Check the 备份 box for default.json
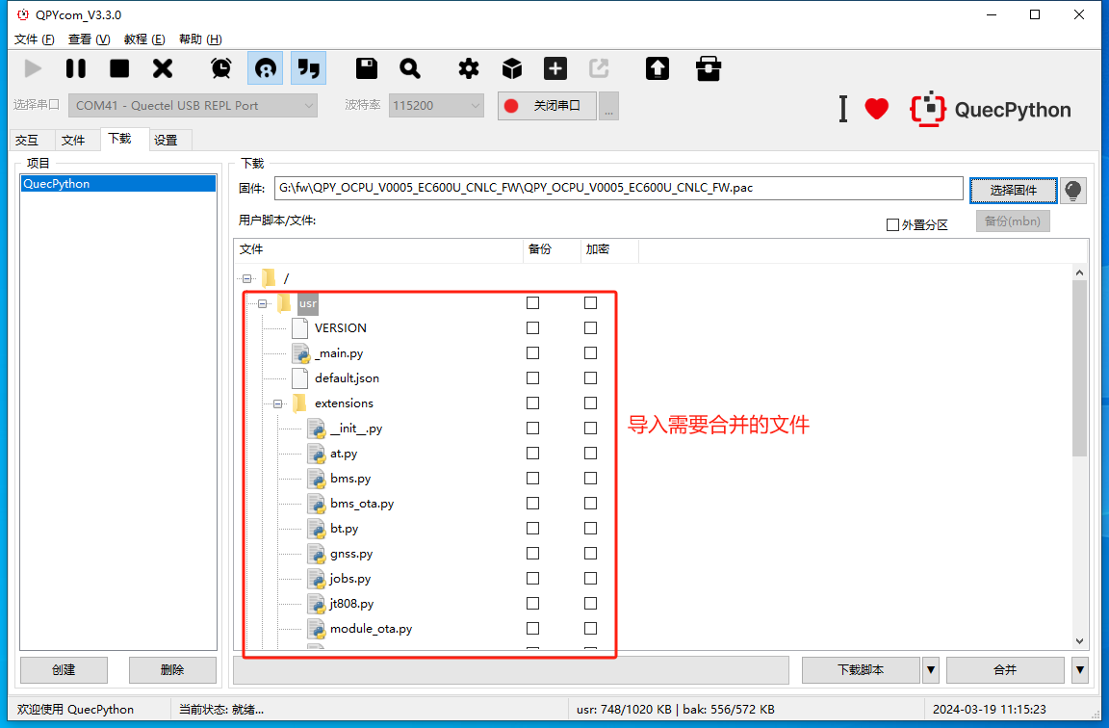Image resolution: width=1109 pixels, height=728 pixels. pos(532,377)
